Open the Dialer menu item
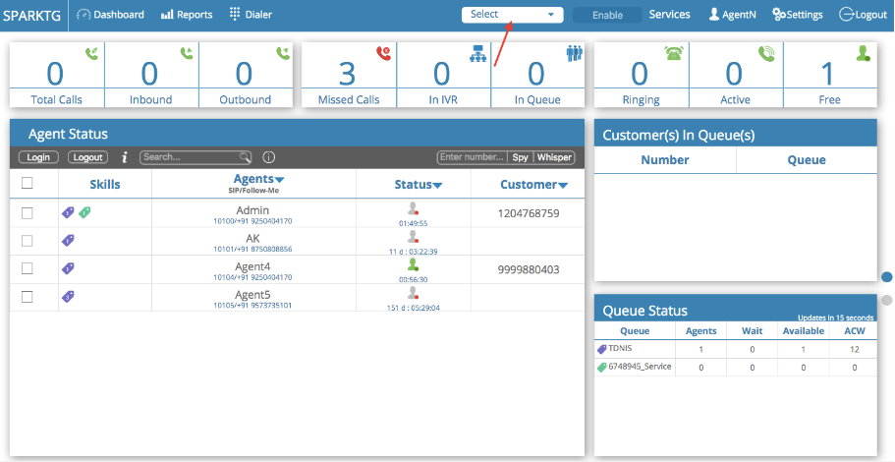895x462 pixels. pos(251,15)
